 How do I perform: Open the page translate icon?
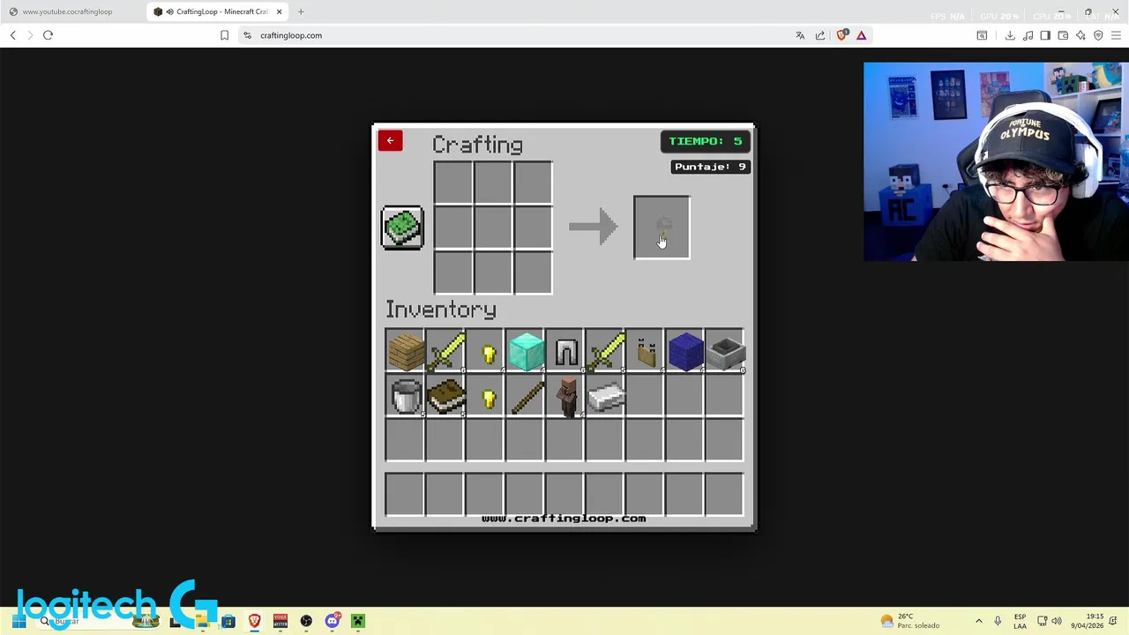(x=800, y=35)
